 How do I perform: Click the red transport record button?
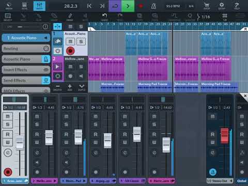[141, 6]
